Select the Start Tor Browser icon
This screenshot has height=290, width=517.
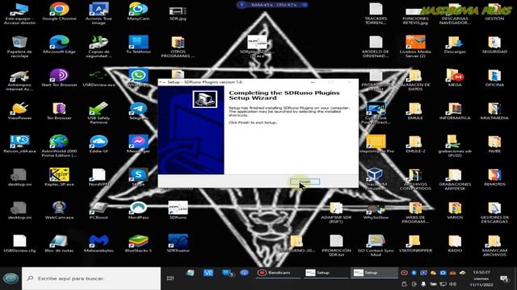click(x=59, y=78)
